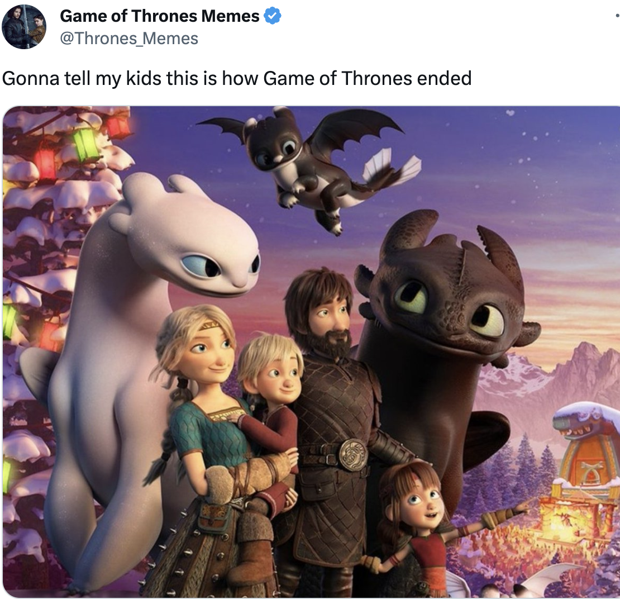Open the "Game of Thrones Memes" display name
Screen dimensions: 620x599
tap(159, 16)
